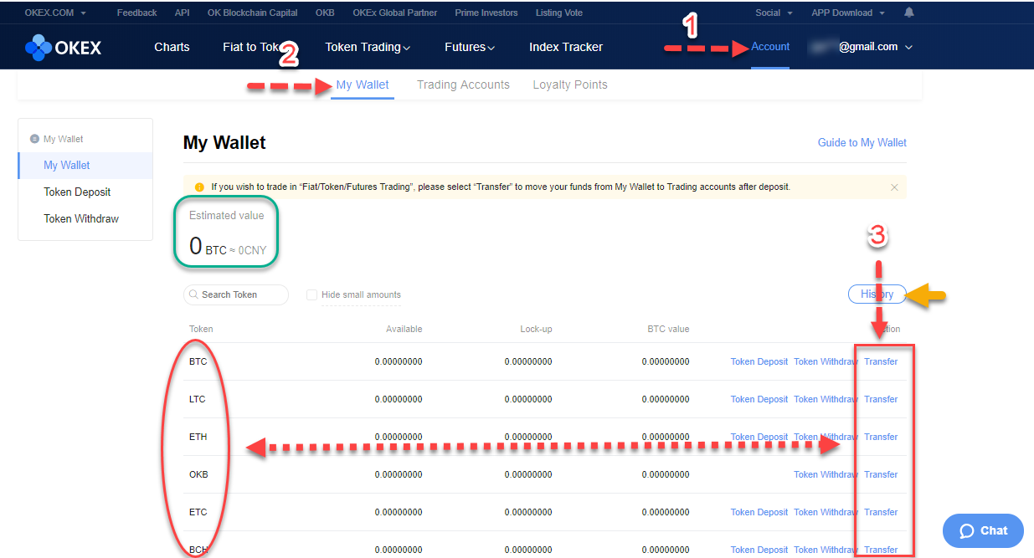Click Transfer for the BTC row
1034x558 pixels.
[881, 361]
